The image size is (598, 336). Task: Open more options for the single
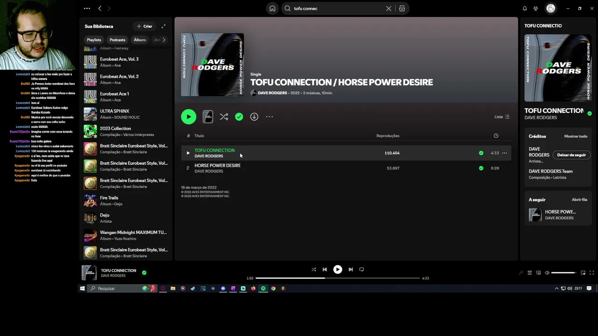click(x=270, y=117)
